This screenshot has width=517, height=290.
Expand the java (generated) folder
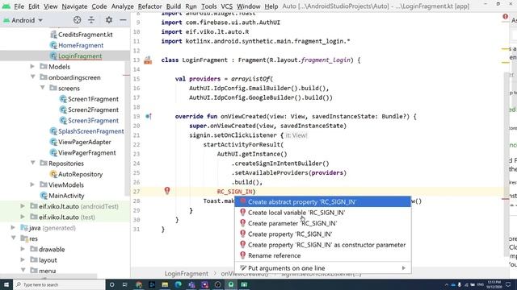point(13,227)
